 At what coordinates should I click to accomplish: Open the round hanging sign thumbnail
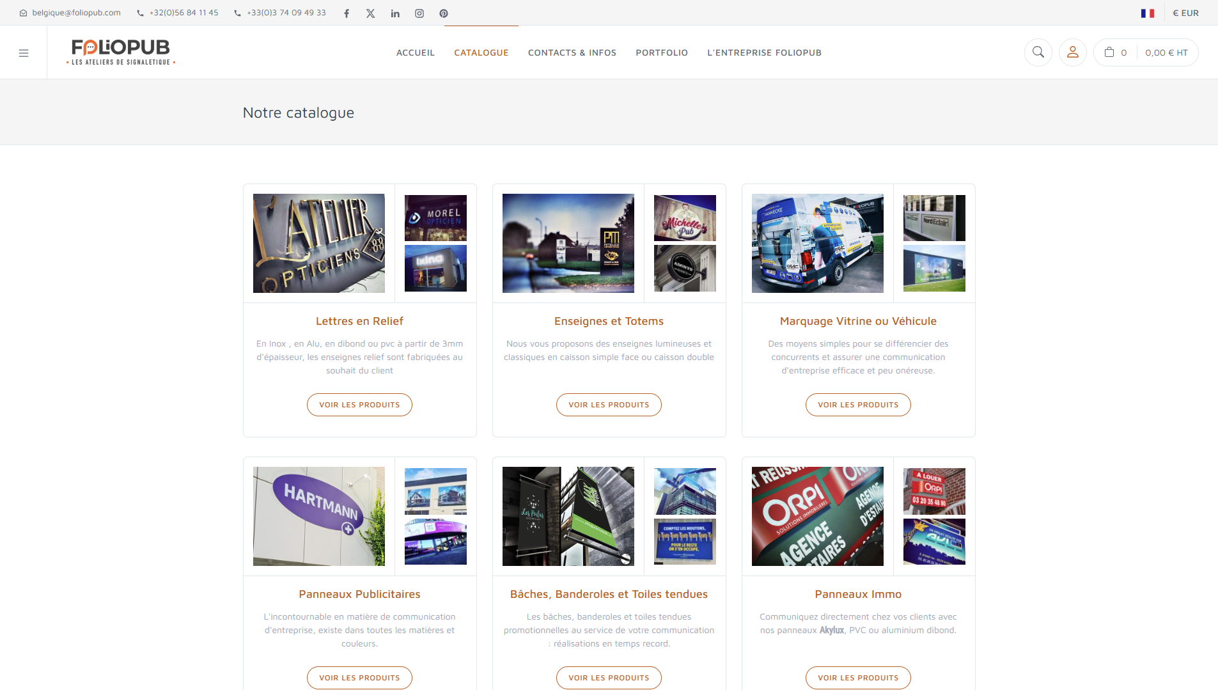click(x=685, y=269)
